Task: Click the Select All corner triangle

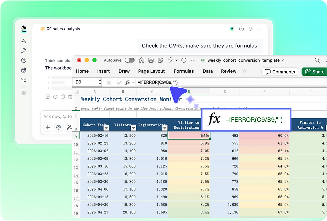Action: click(76, 91)
